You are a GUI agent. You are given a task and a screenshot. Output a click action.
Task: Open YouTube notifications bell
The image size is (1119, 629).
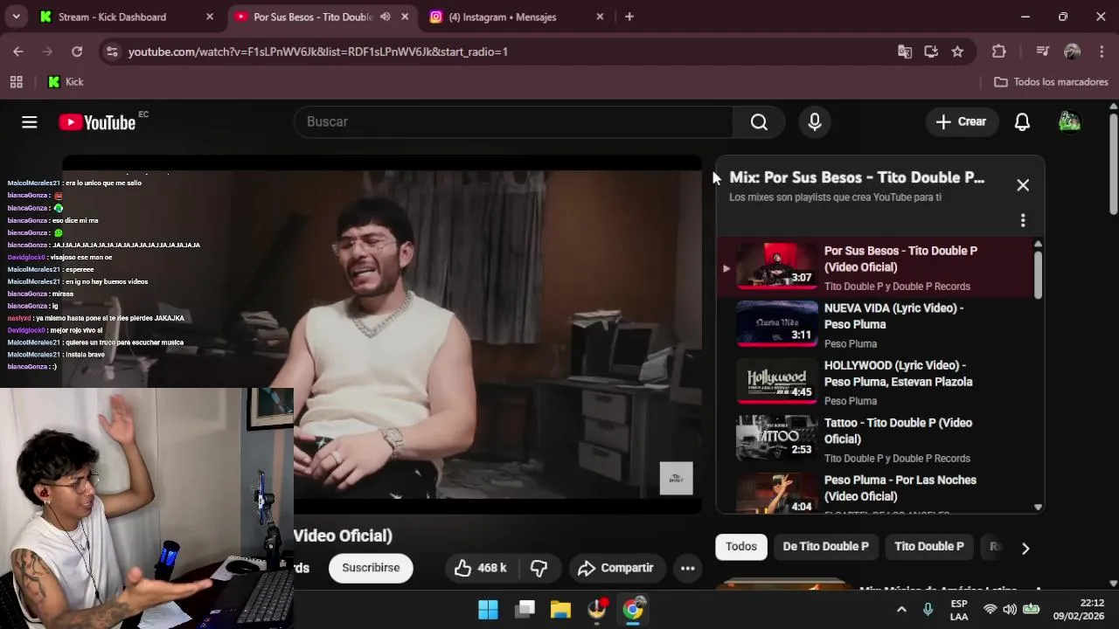pos(1022,122)
